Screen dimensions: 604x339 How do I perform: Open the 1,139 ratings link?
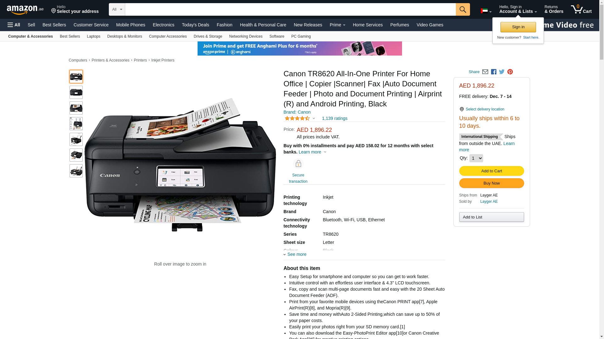335,118
